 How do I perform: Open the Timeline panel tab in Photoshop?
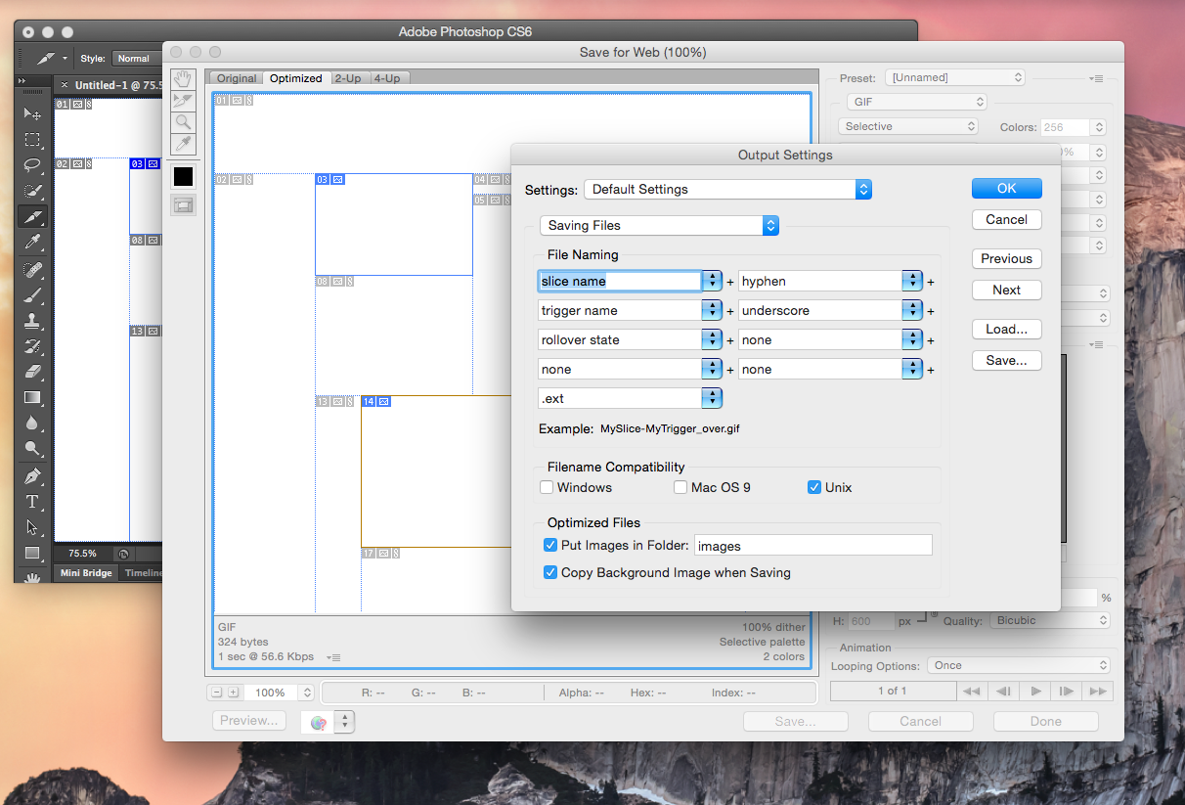141,573
